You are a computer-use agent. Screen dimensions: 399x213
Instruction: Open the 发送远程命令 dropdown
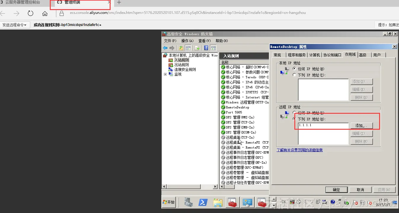15,25
